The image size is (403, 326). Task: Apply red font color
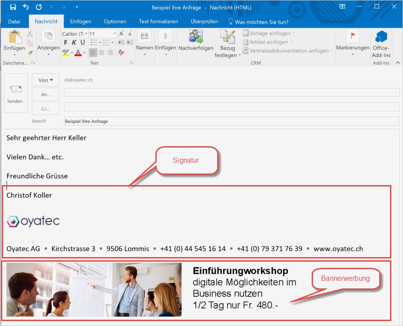[78, 53]
